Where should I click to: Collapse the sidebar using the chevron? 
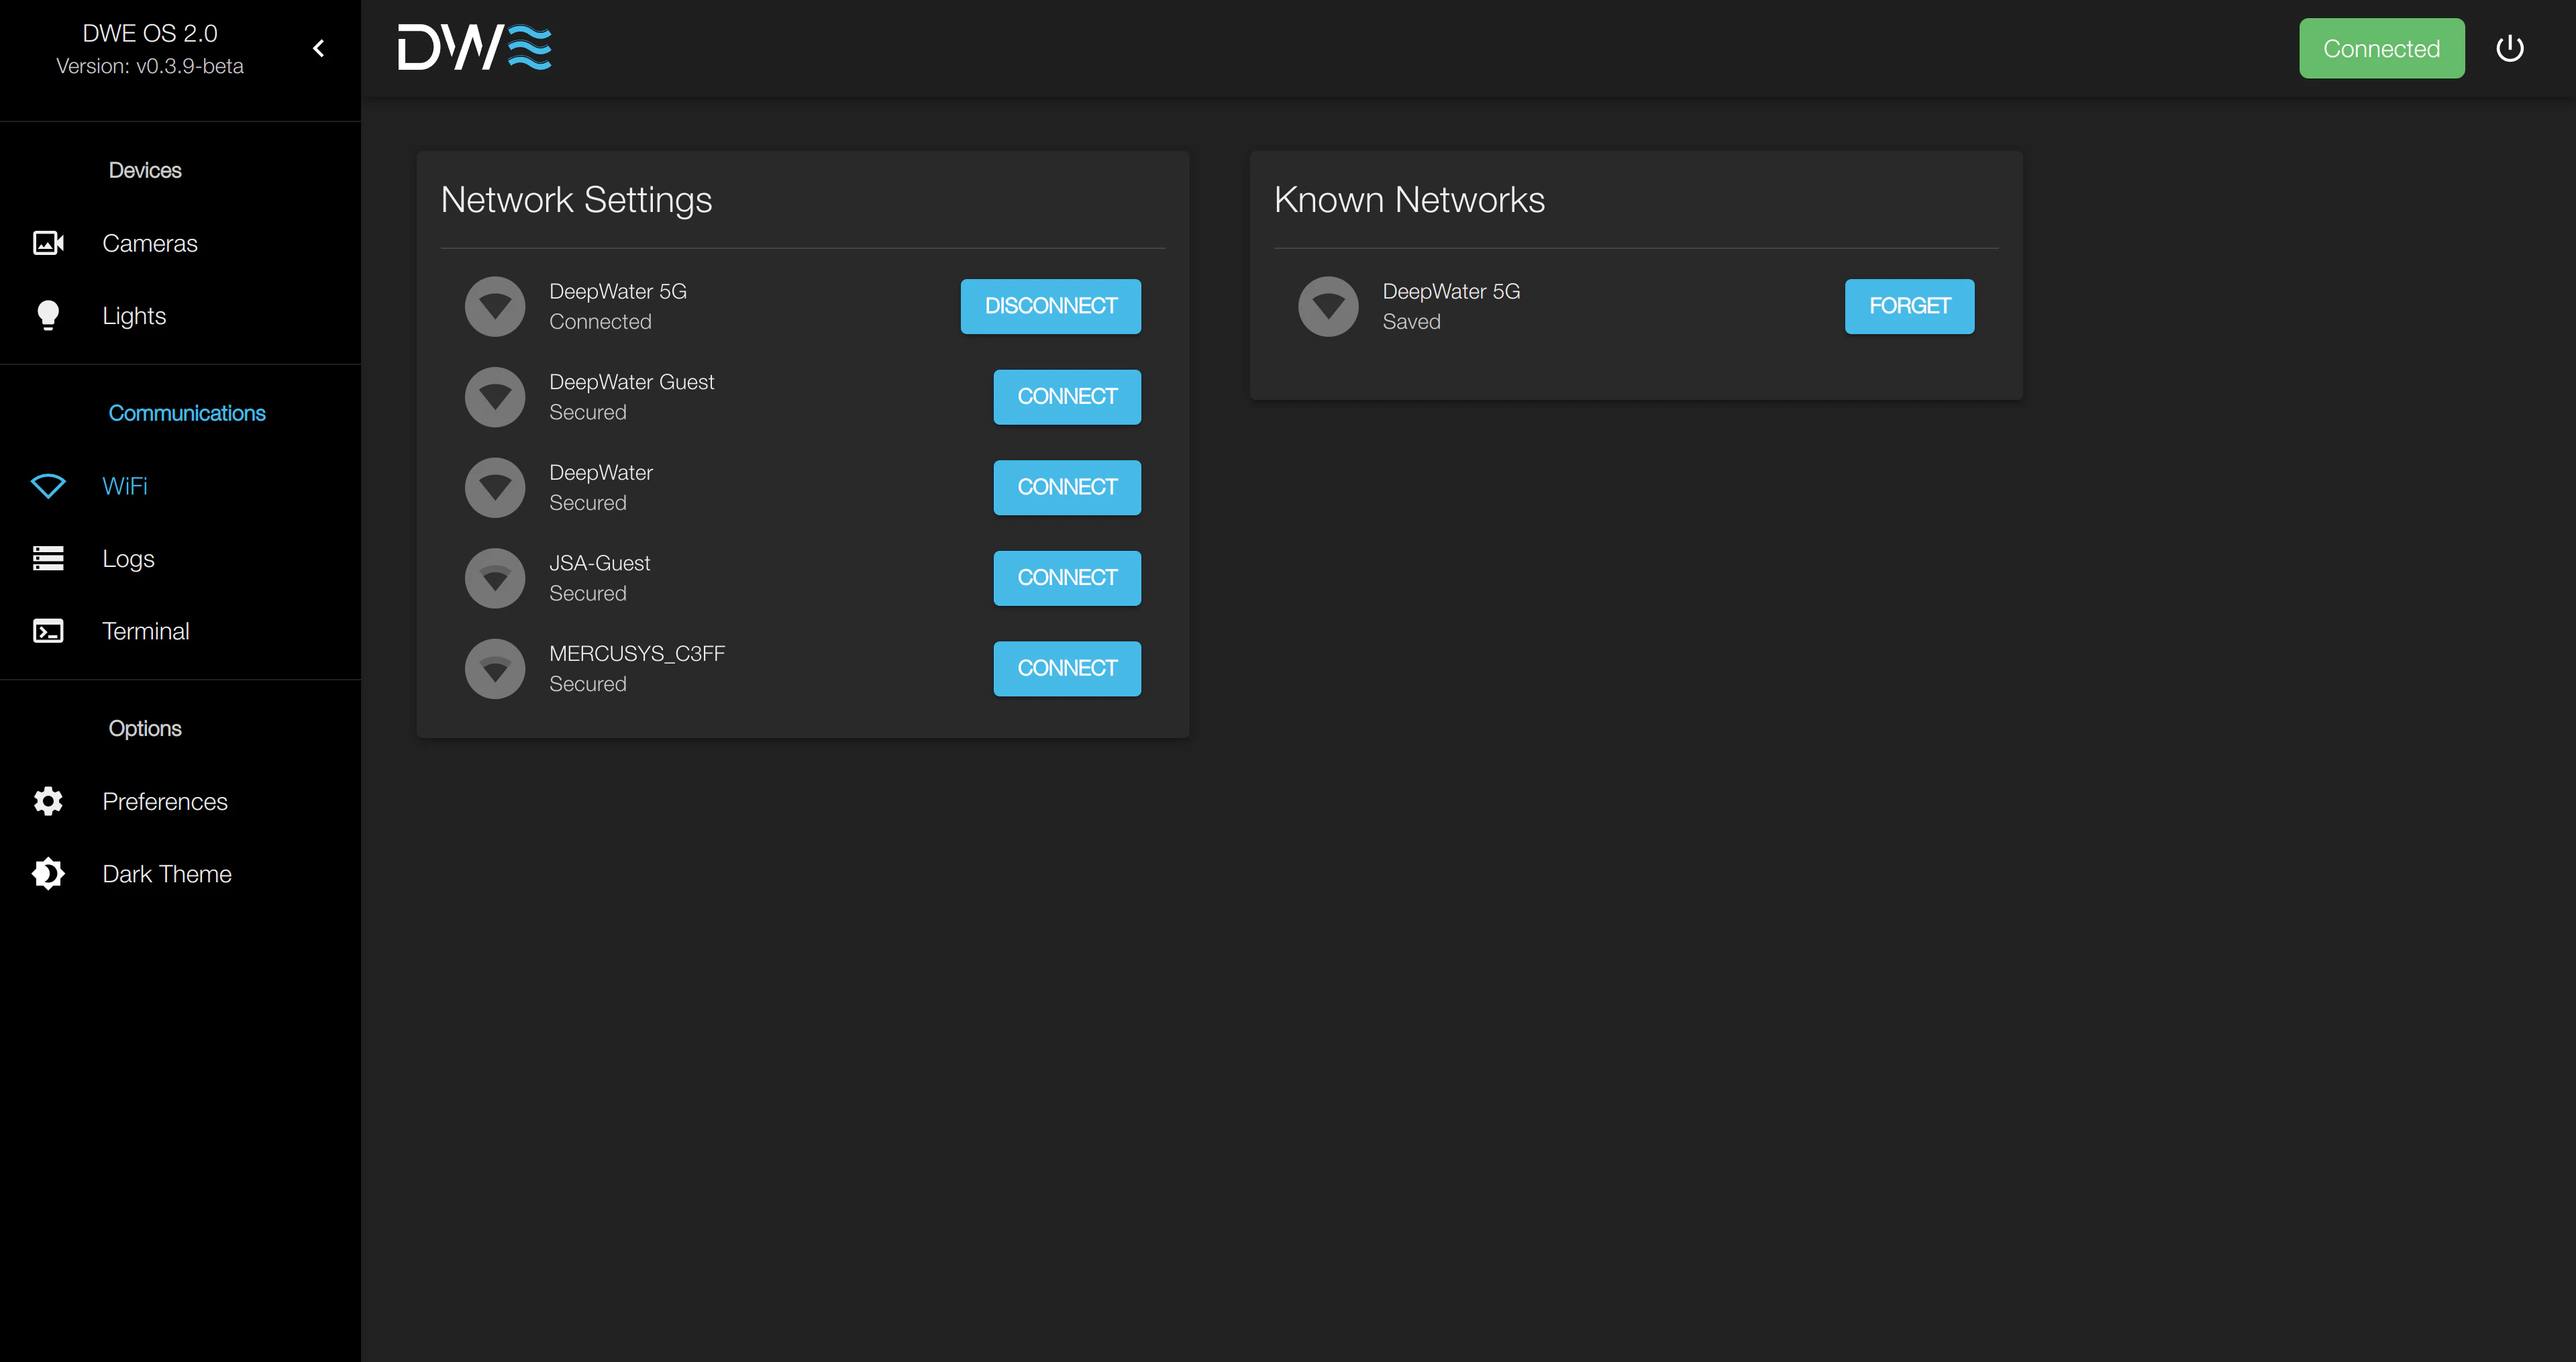[319, 47]
